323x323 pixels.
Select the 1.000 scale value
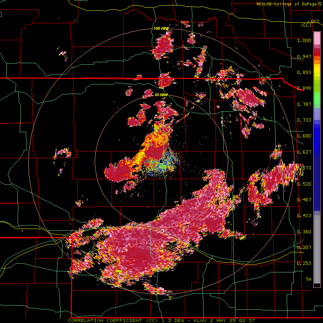pos(304,40)
